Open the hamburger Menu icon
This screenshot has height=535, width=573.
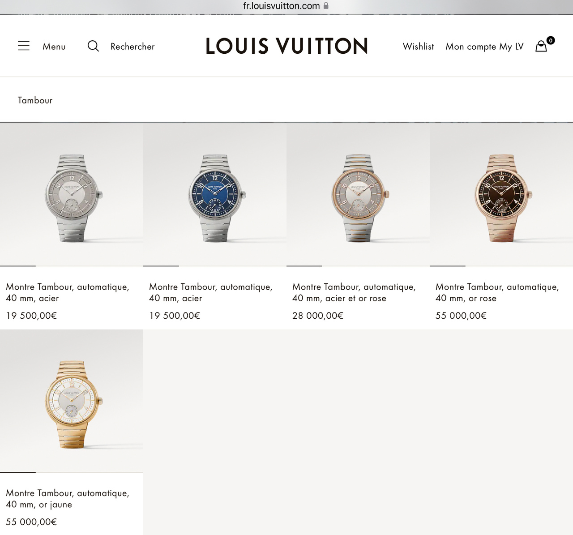pos(24,46)
